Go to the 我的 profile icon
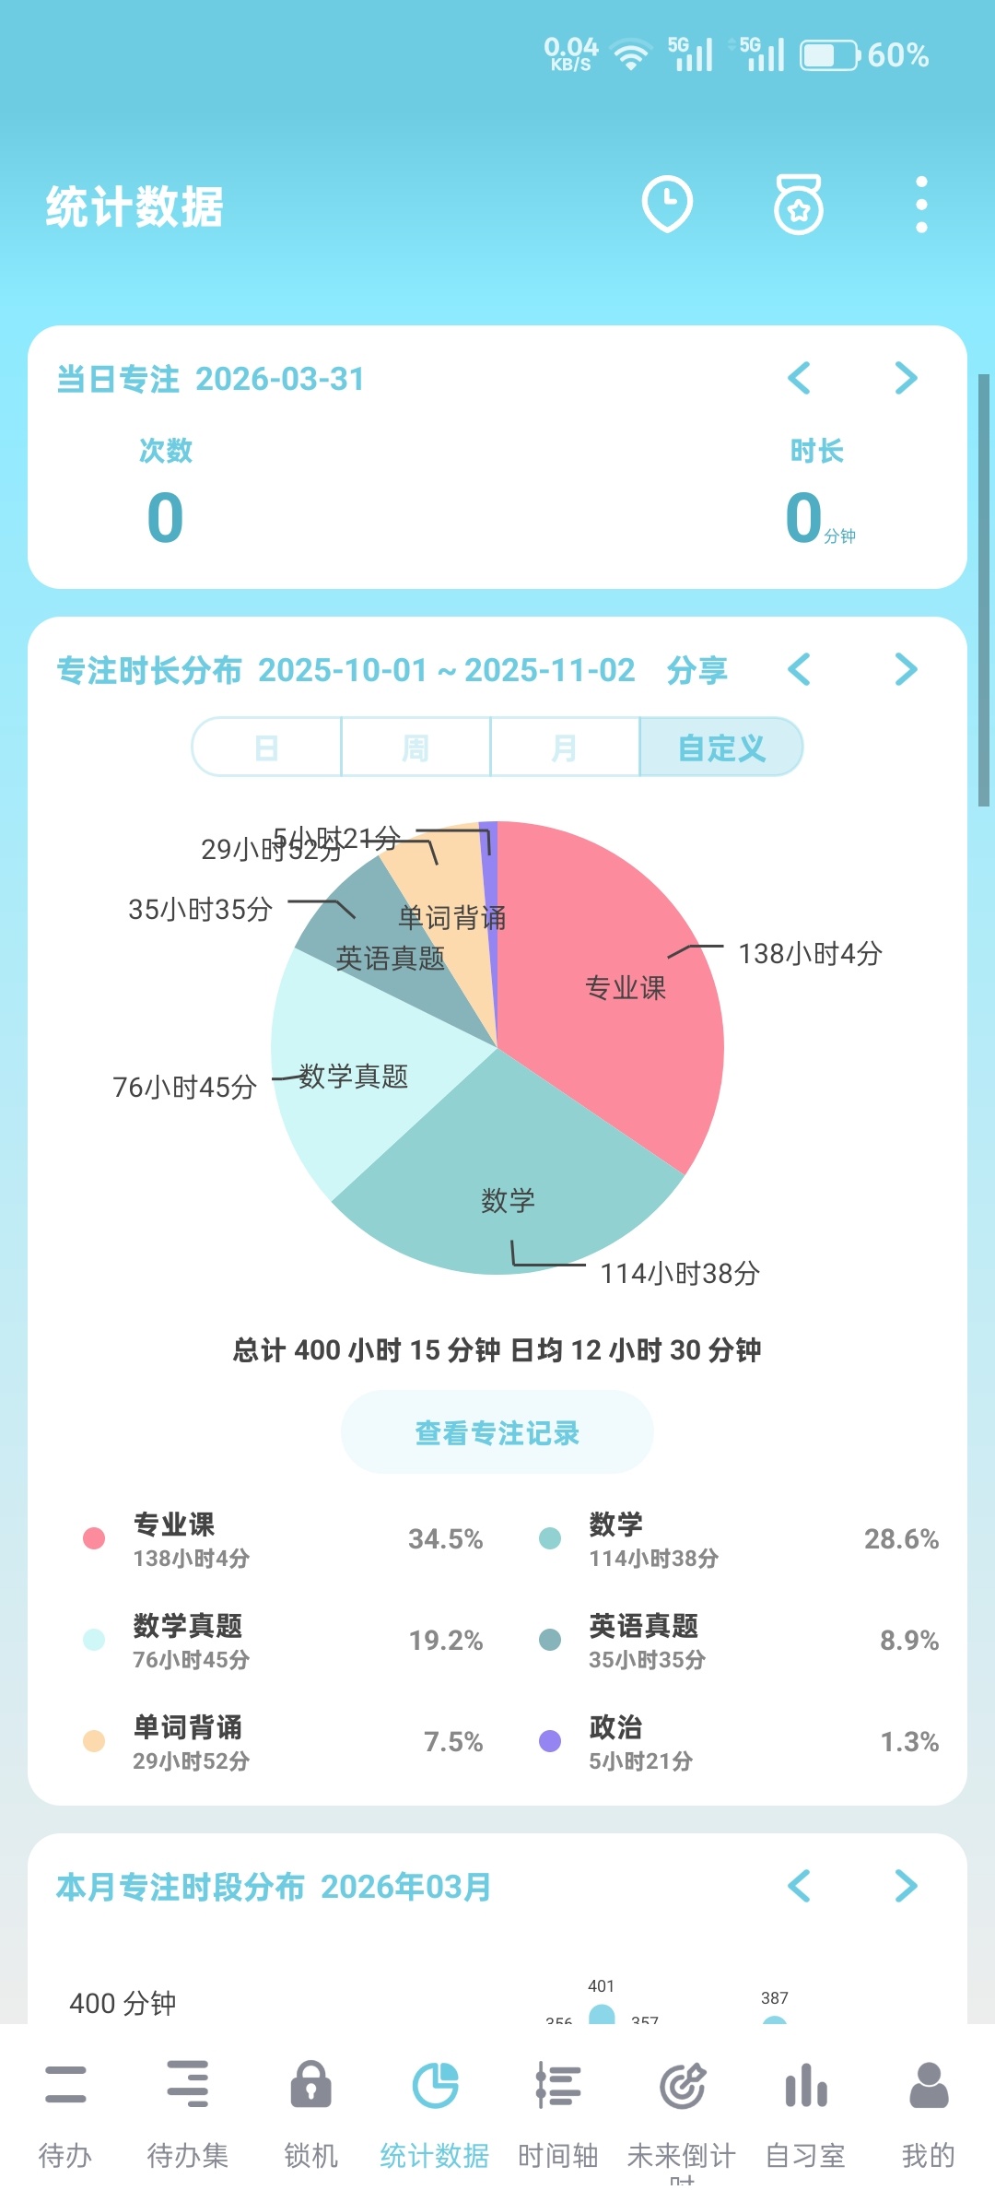995x2190 pixels. (x=928, y=2087)
